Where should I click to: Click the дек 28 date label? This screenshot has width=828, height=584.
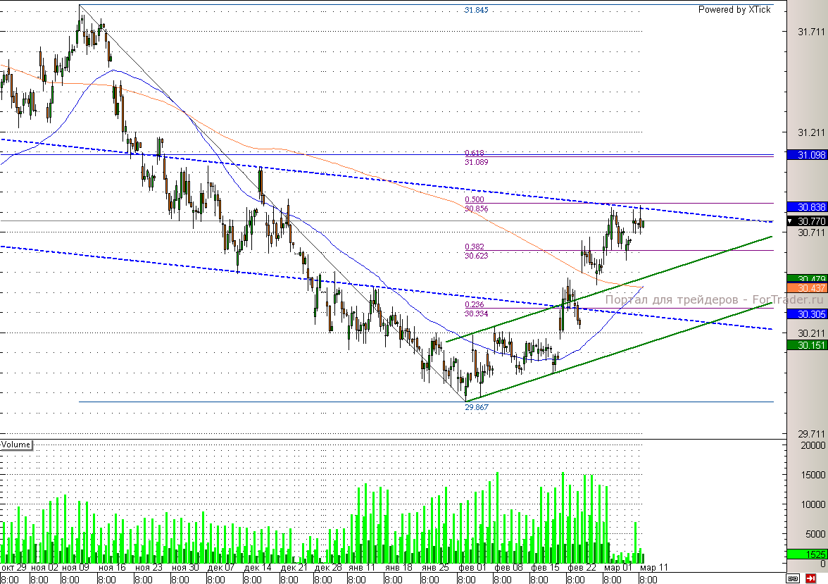(328, 568)
